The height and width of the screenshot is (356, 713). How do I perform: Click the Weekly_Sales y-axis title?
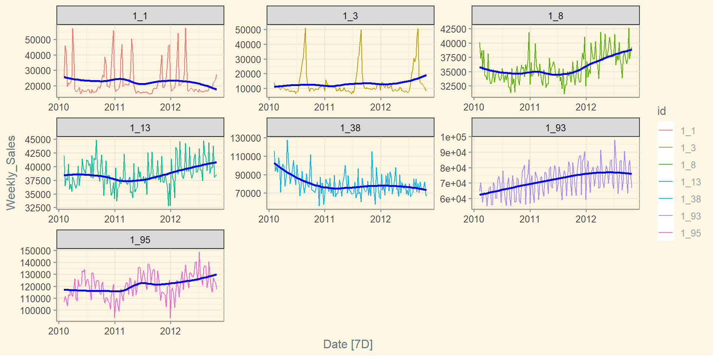click(11, 173)
